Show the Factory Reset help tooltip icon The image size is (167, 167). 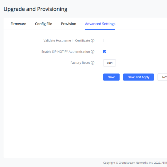click(93, 63)
